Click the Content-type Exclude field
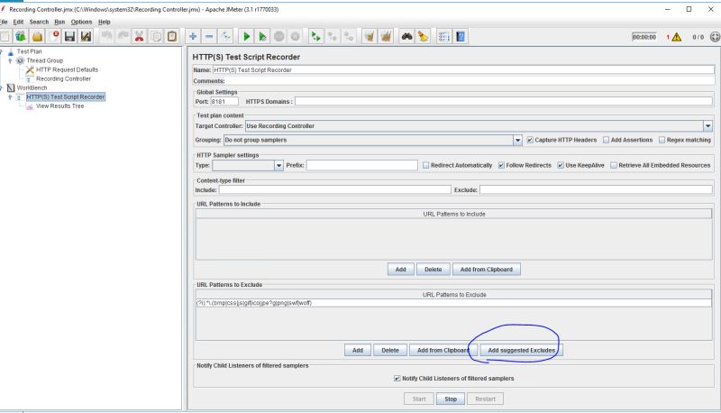Screen dimensions: 721x413 point(596,190)
